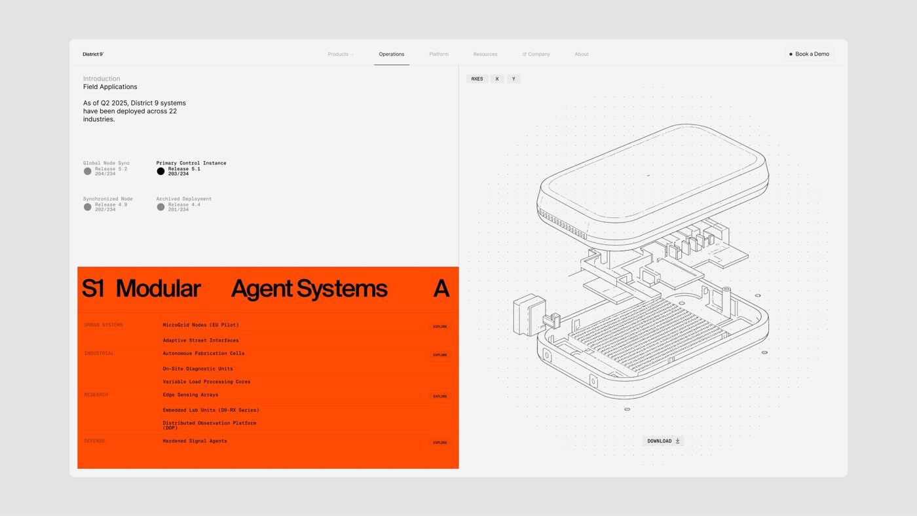Select Archived Deployment Release 4.4 indicator
Screen dimensions: 917x516
click(x=160, y=207)
